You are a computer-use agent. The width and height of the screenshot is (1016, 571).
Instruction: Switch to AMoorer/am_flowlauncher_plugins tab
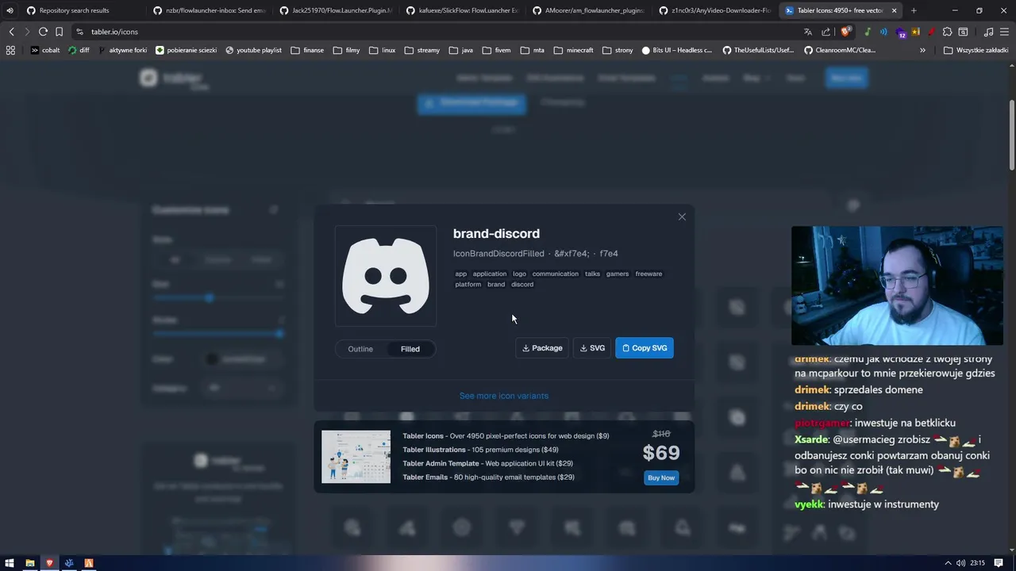[x=589, y=10]
